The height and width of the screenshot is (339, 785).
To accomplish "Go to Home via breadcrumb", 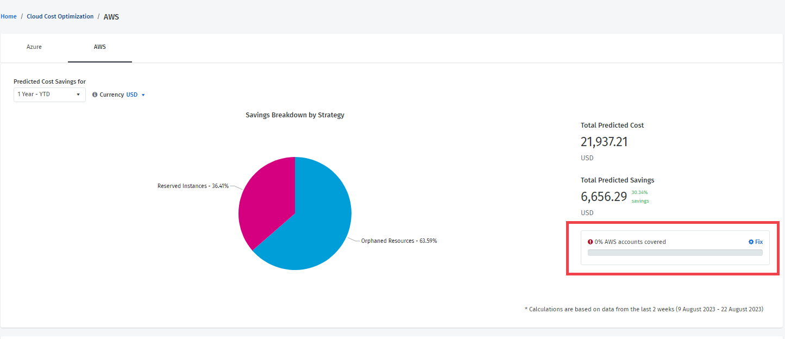I will tap(9, 17).
